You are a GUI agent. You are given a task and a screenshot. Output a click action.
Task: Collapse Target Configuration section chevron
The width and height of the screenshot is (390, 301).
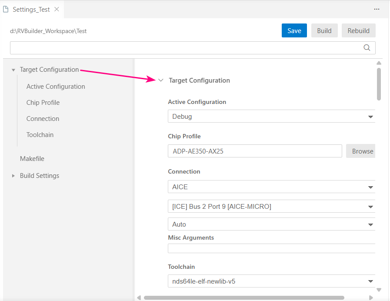(161, 80)
